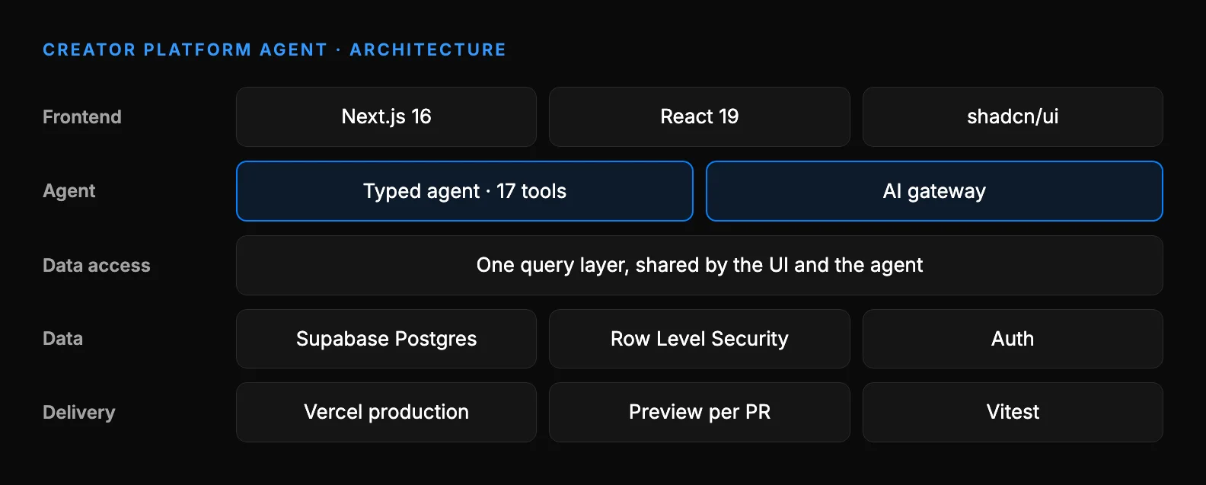The width and height of the screenshot is (1206, 485).
Task: Select the Typed agent · 17 tools box
Action: (464, 191)
